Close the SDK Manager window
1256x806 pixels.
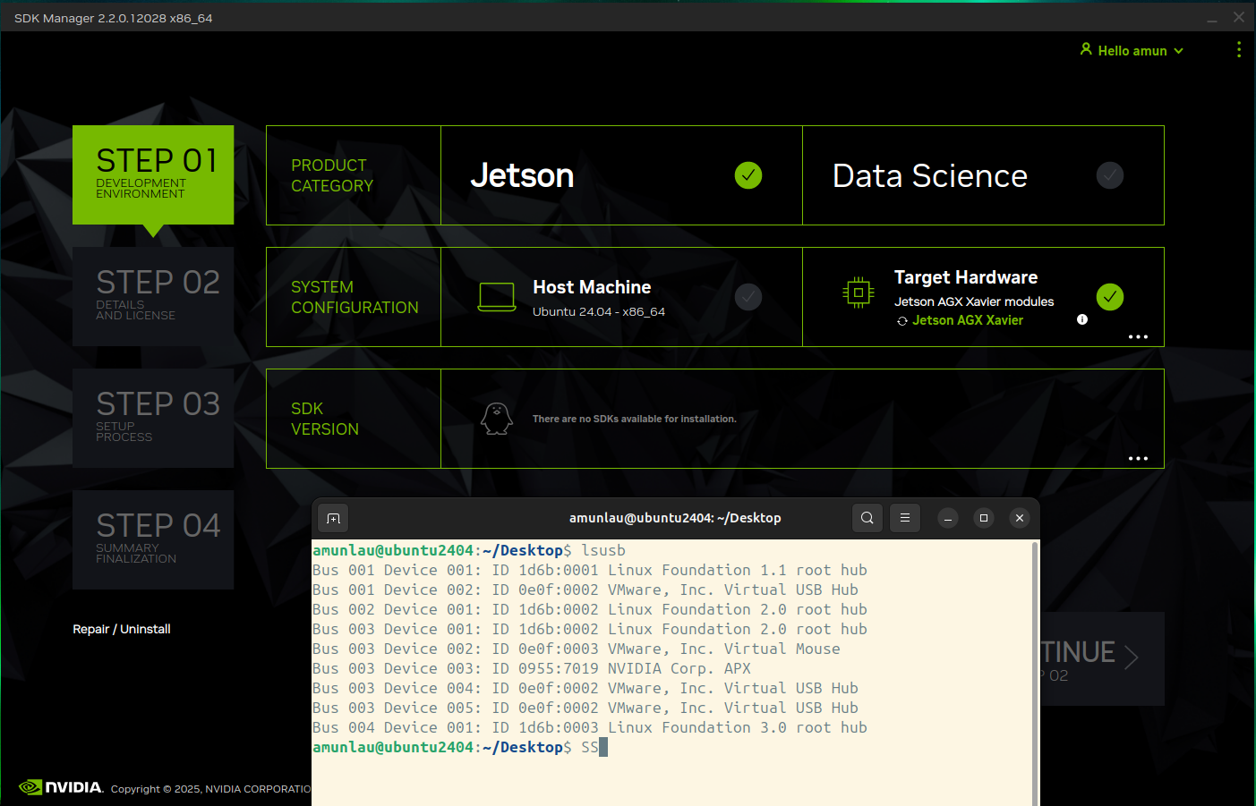[x=1239, y=17]
